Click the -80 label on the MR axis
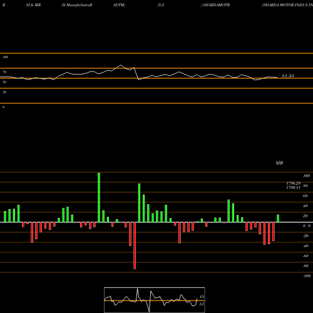313x313 pixels. [x=305, y=266]
